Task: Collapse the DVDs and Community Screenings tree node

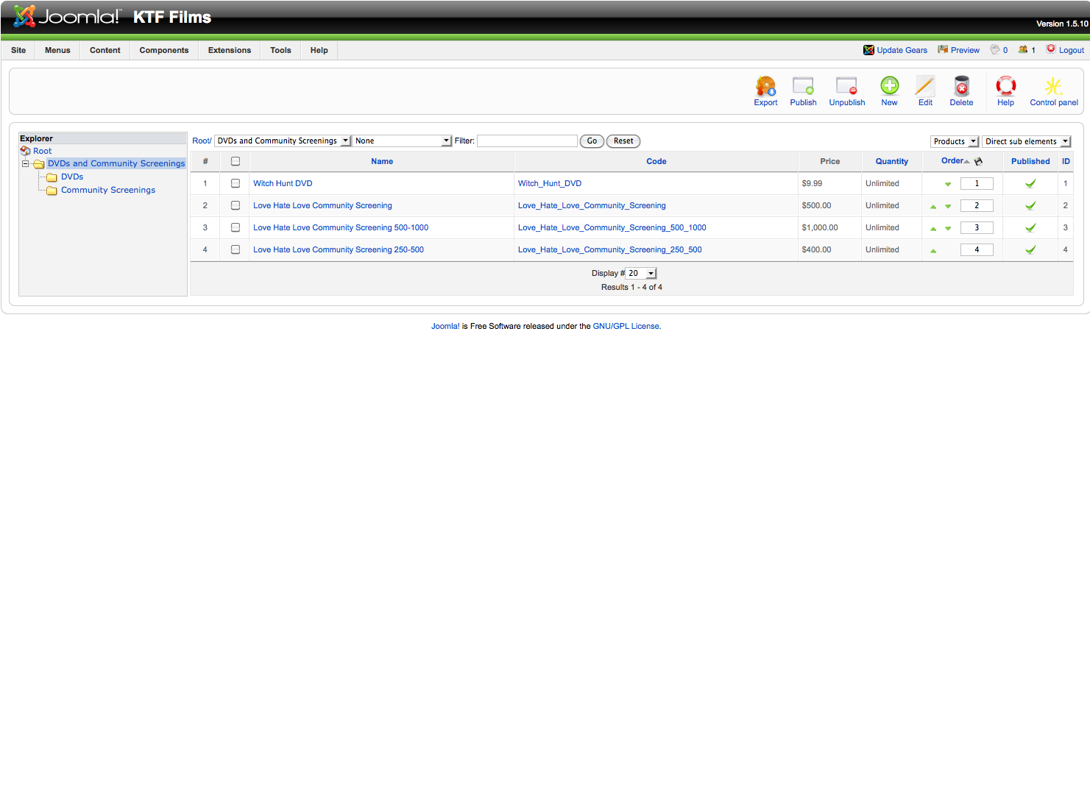Action: click(x=25, y=163)
